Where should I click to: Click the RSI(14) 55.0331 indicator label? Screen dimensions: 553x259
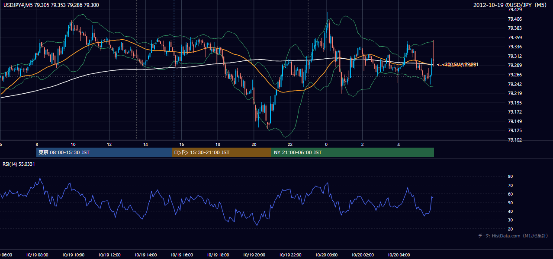[19, 164]
